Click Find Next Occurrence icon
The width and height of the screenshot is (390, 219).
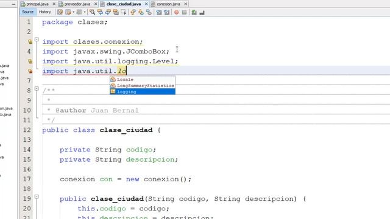click(108, 12)
